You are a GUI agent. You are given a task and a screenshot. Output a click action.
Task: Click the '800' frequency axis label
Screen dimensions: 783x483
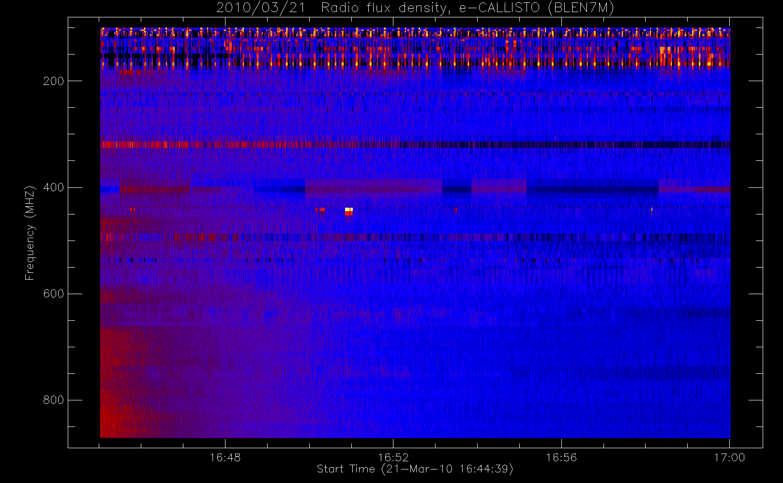[x=53, y=400]
